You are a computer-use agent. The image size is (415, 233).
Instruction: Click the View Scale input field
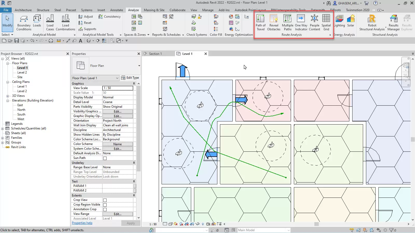pyautogui.click(x=117, y=88)
